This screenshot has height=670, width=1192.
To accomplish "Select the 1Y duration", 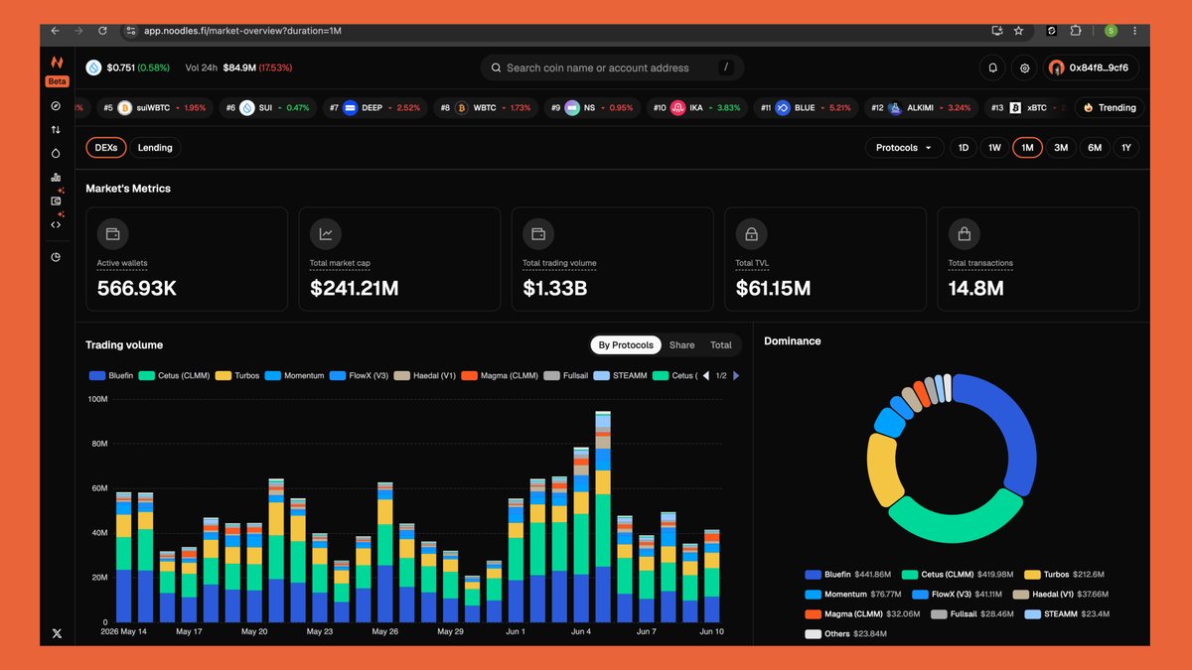I will click(x=1126, y=148).
